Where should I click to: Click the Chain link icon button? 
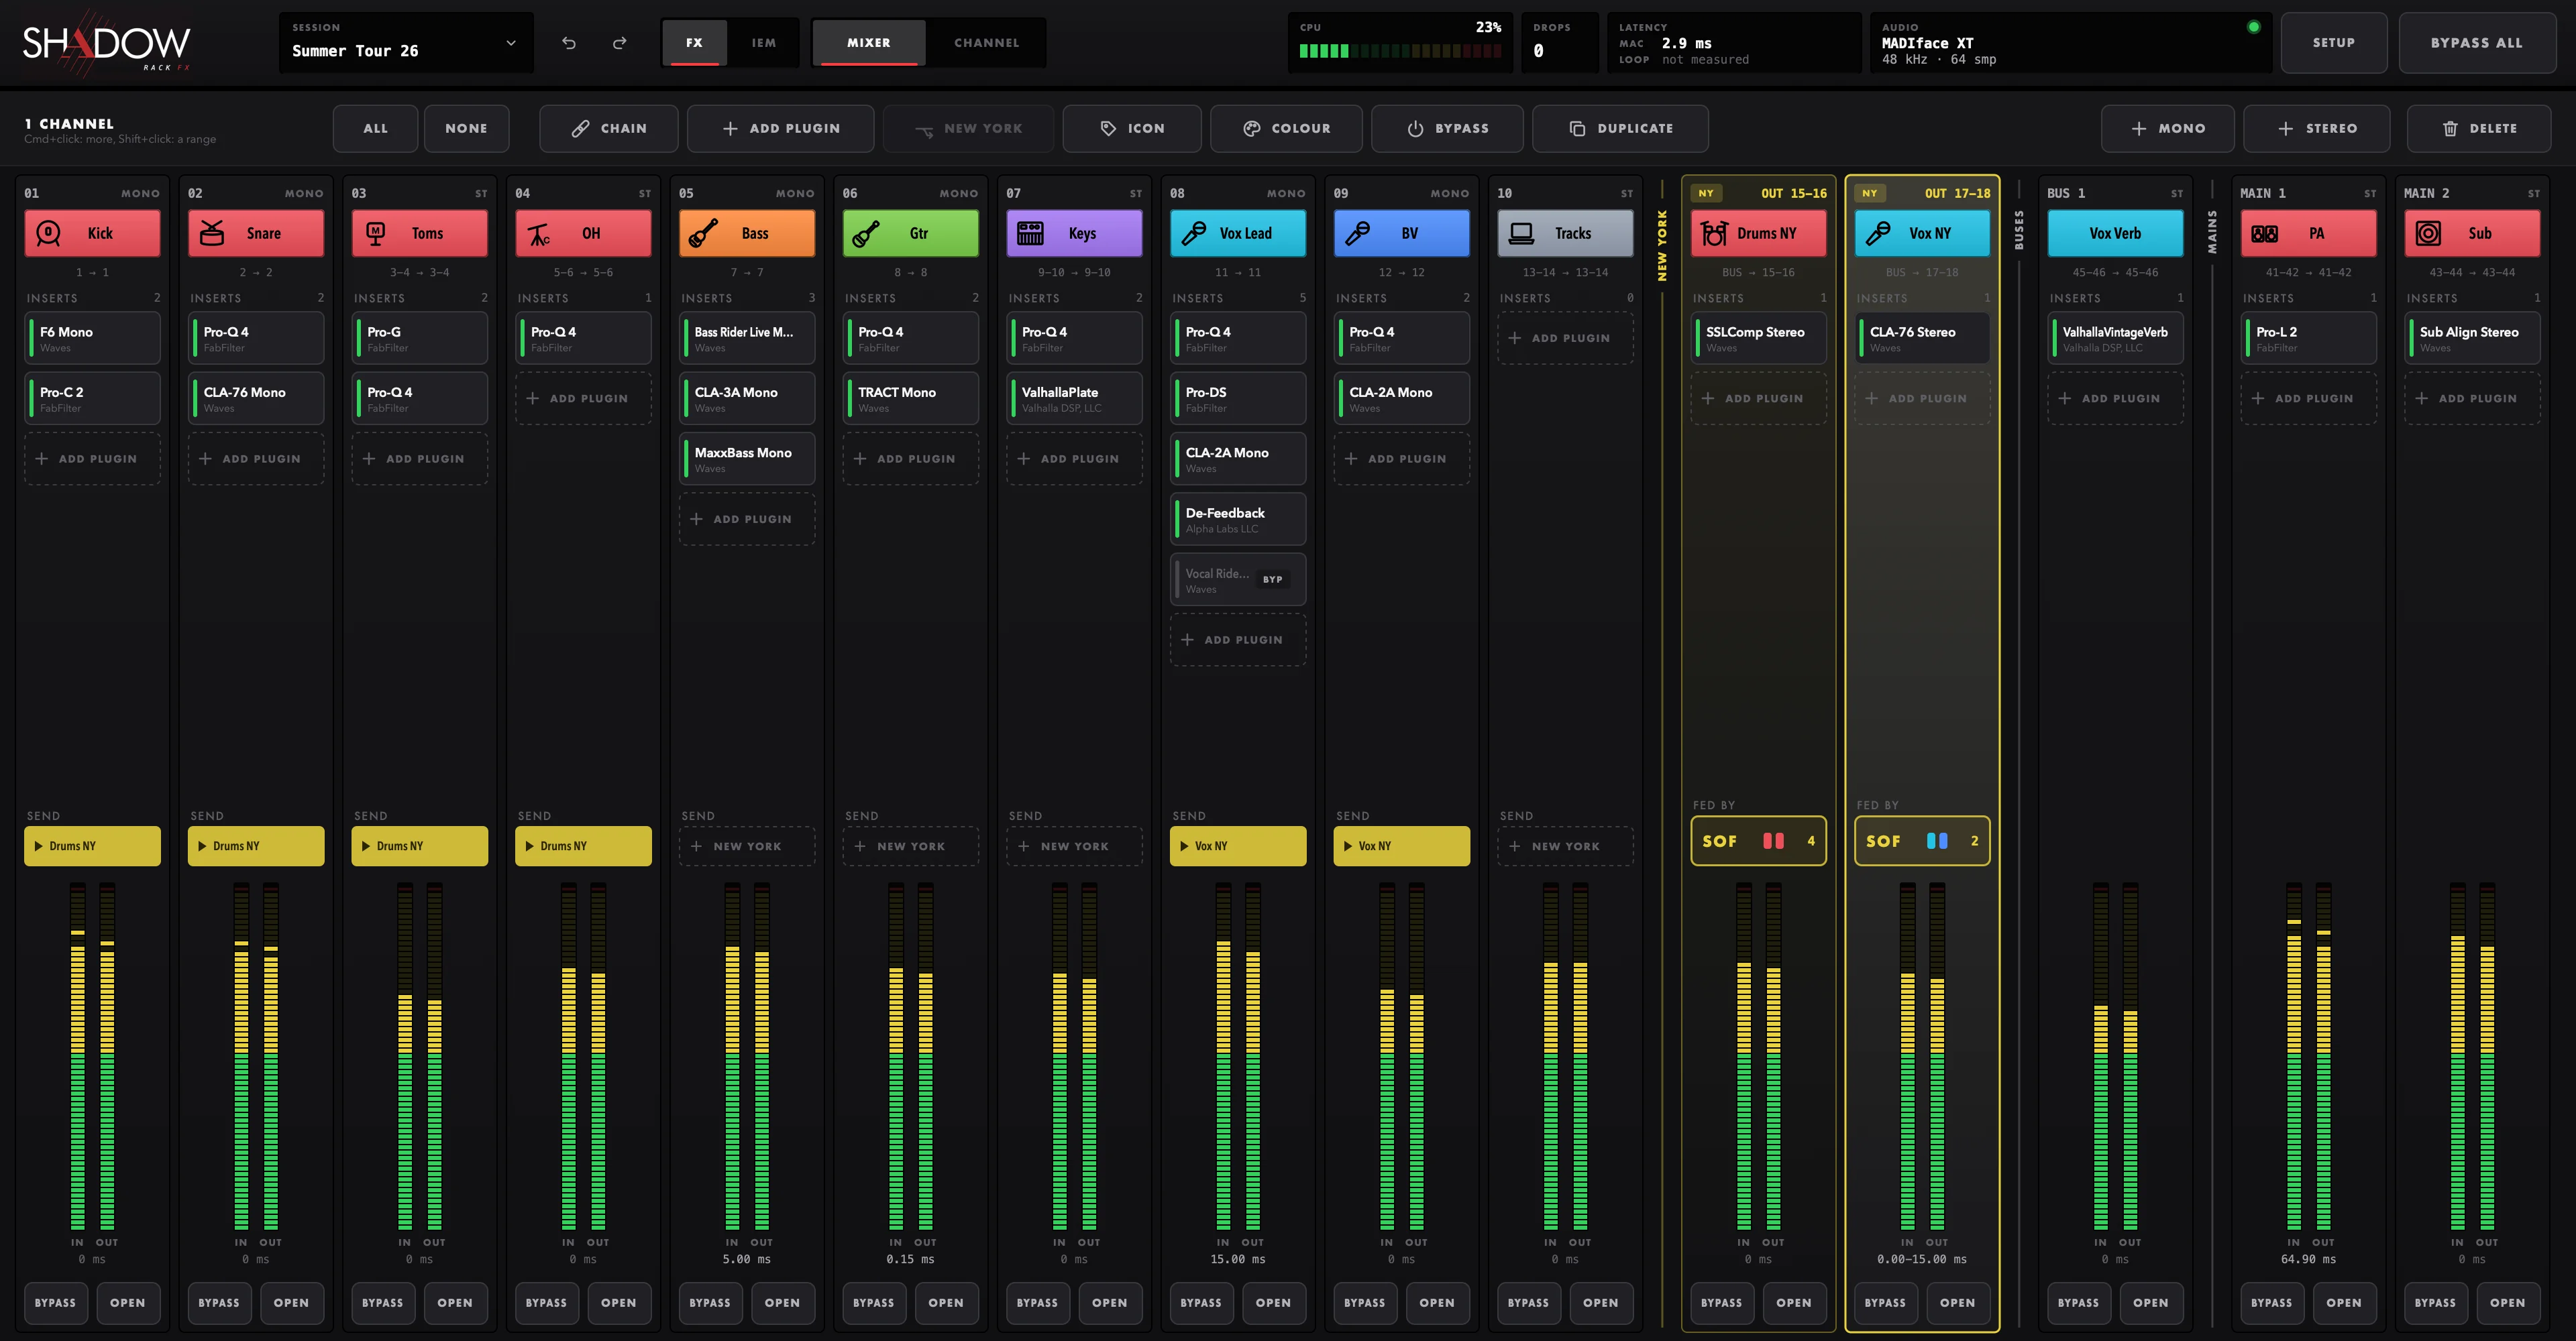point(609,128)
